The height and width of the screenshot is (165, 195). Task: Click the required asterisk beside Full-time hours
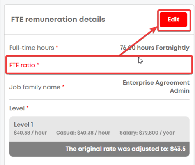click(x=57, y=46)
